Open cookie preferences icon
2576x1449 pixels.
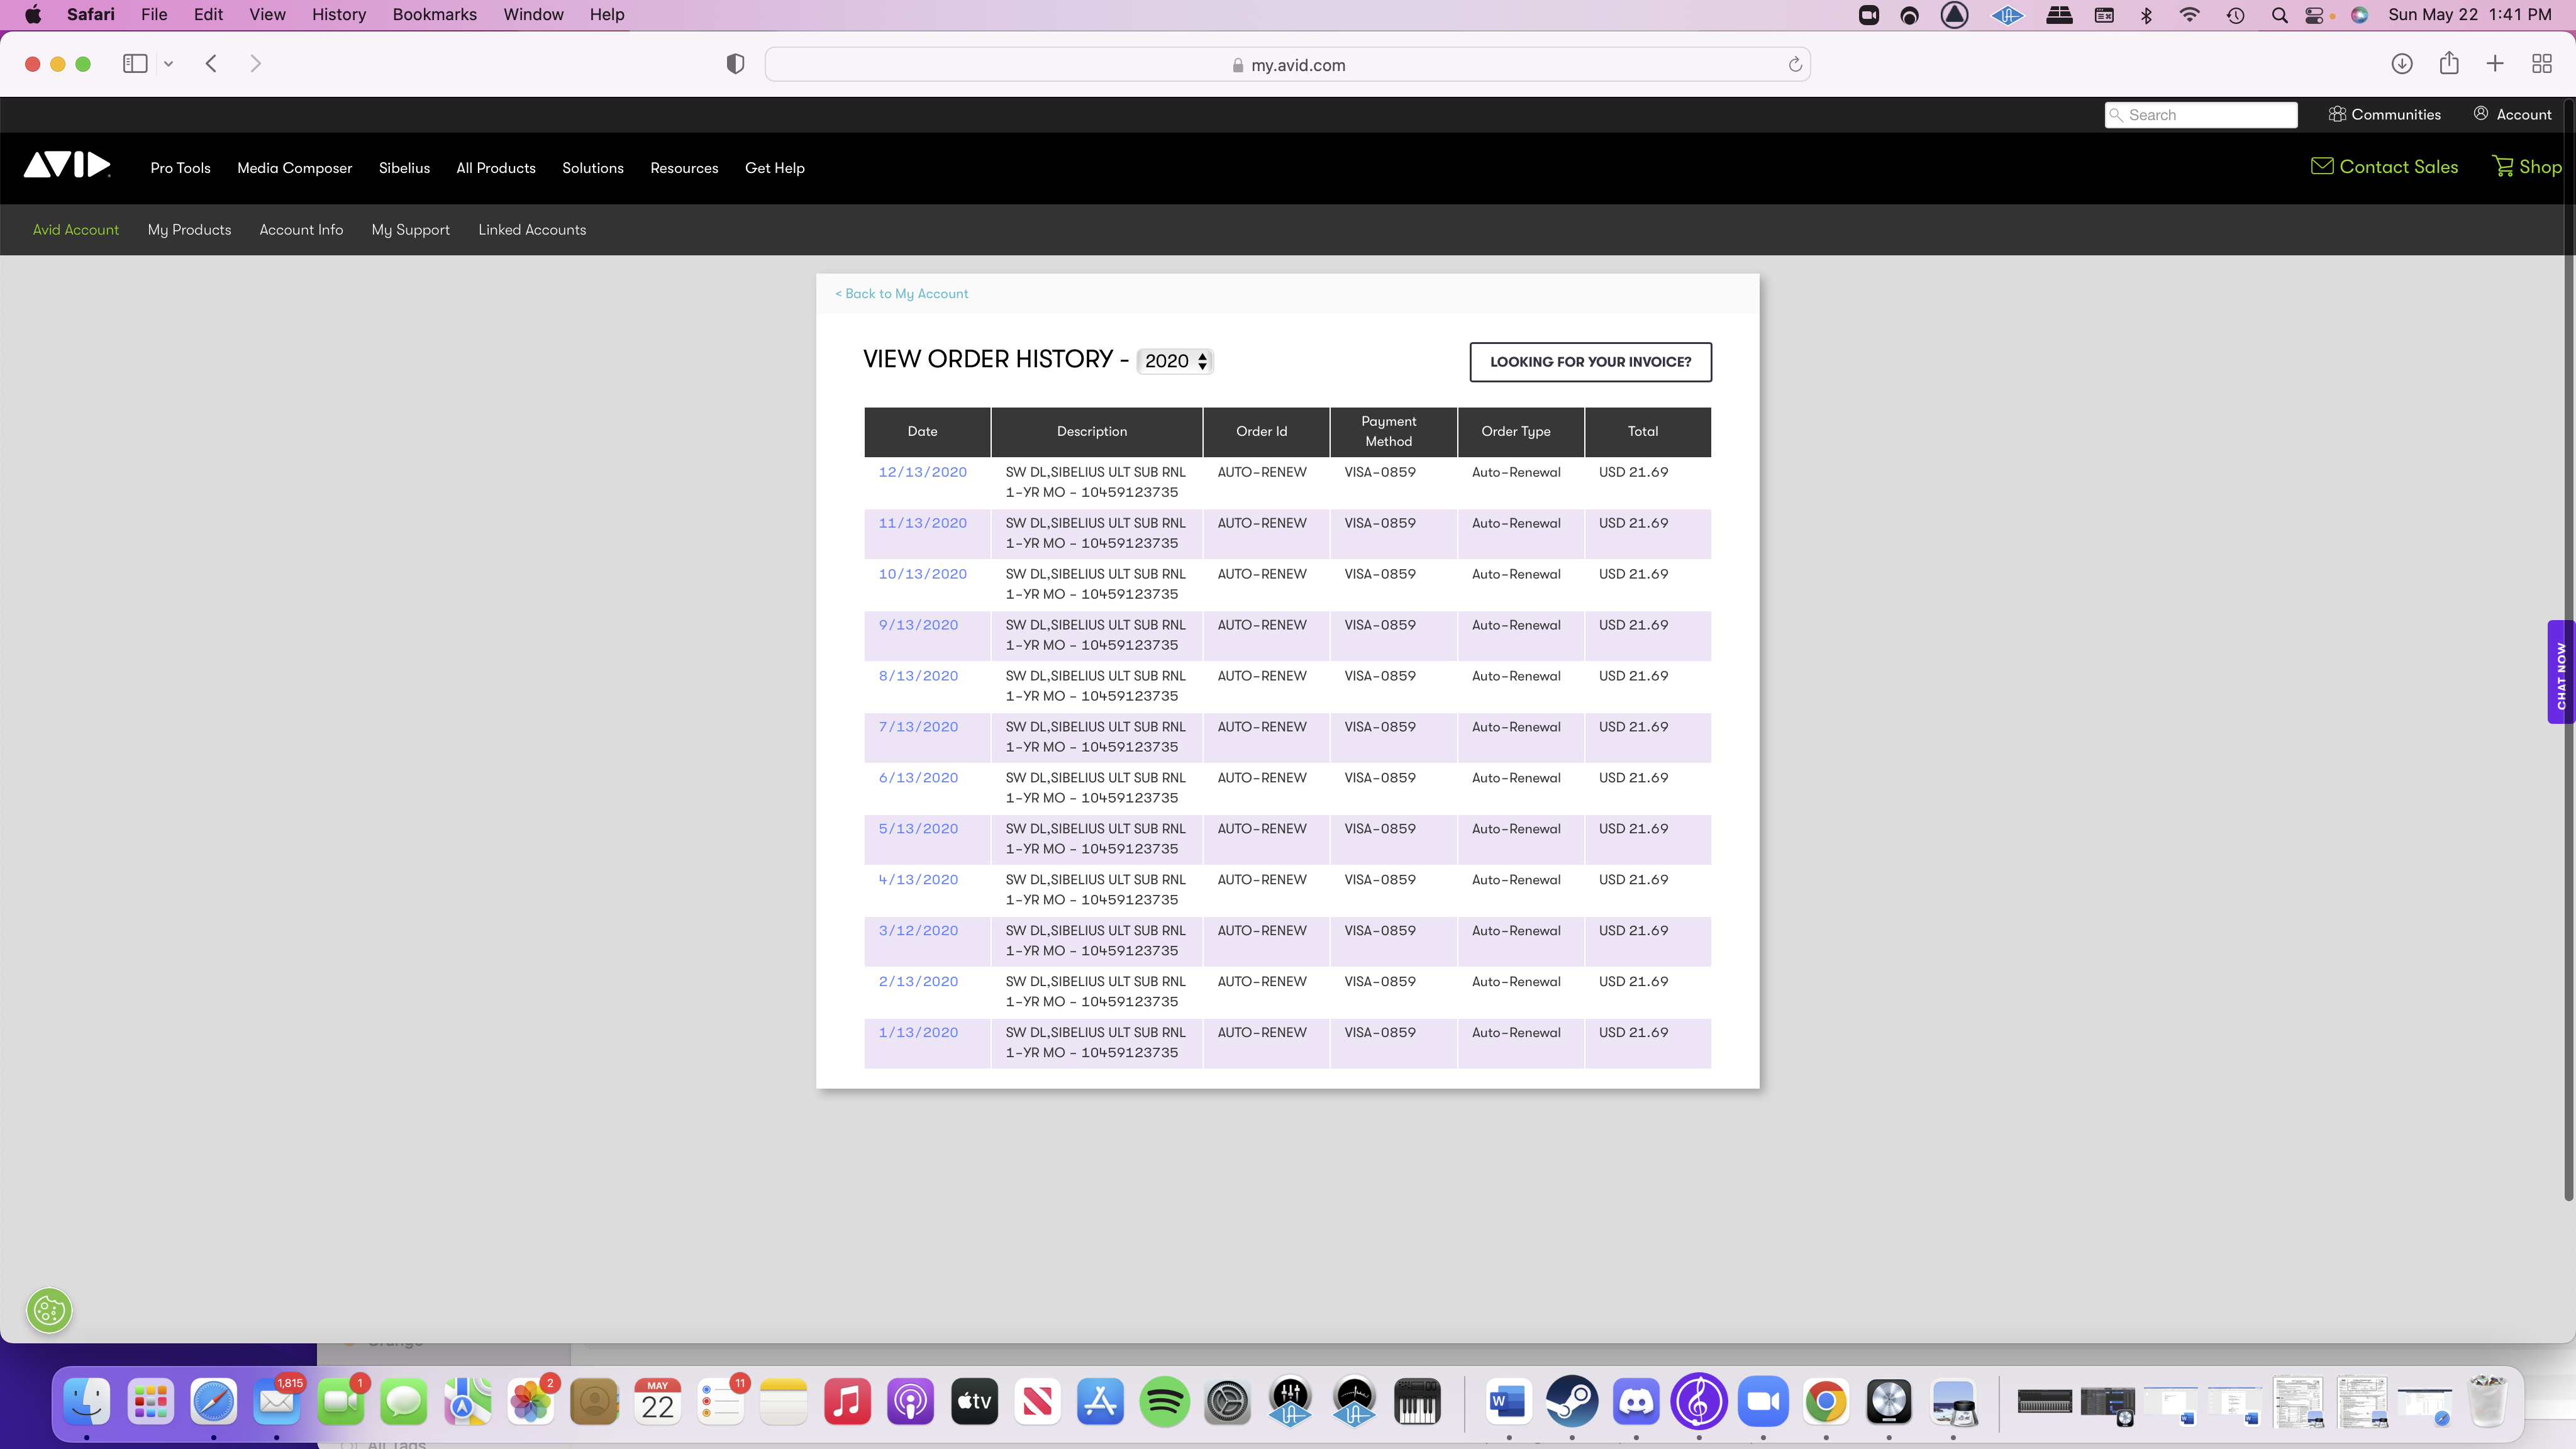tap(49, 1310)
